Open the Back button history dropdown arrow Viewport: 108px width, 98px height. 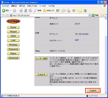(x=11, y=10)
